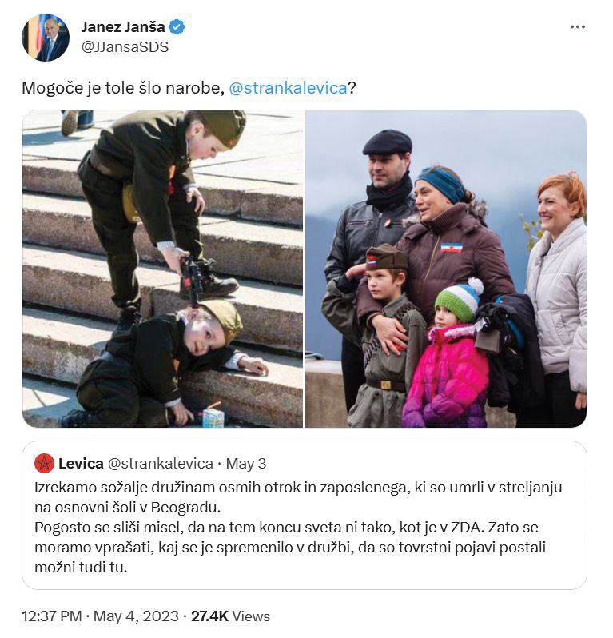The height and width of the screenshot is (638, 613).
Task: Click the 12:37 PM timestamp
Action: [x=52, y=616]
